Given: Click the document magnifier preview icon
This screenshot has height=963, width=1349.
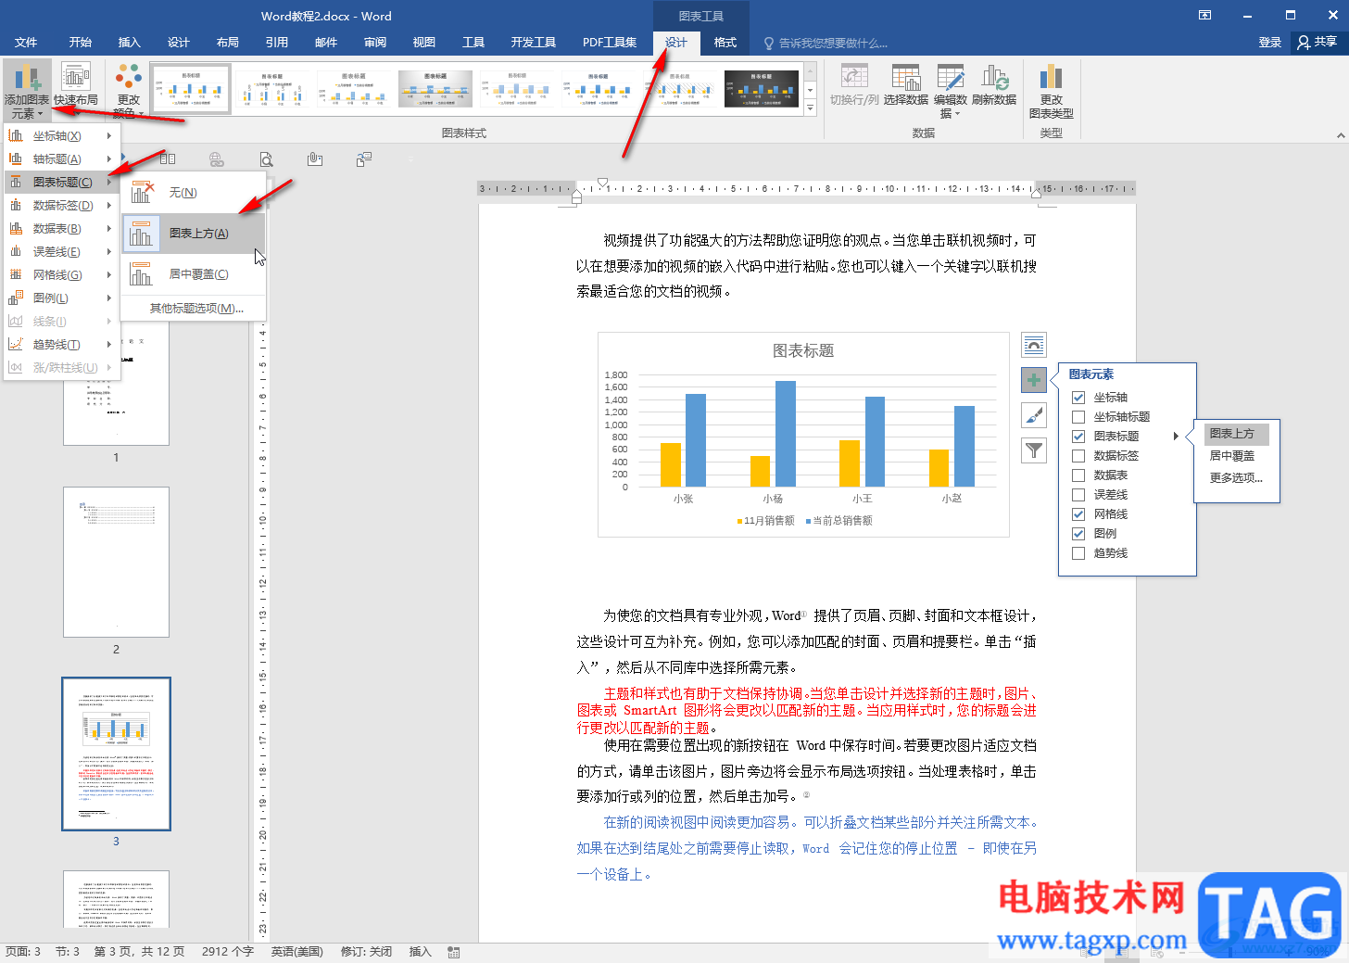Looking at the screenshot, I should point(266,159).
